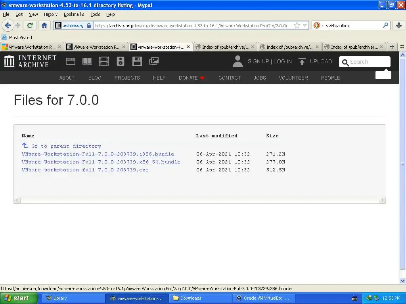This screenshot has width=406, height=304.
Task: Click the address bar URL field
Action: 192,25
